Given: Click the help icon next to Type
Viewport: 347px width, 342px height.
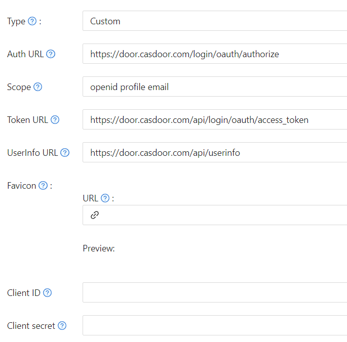Looking at the screenshot, I should click(32, 21).
